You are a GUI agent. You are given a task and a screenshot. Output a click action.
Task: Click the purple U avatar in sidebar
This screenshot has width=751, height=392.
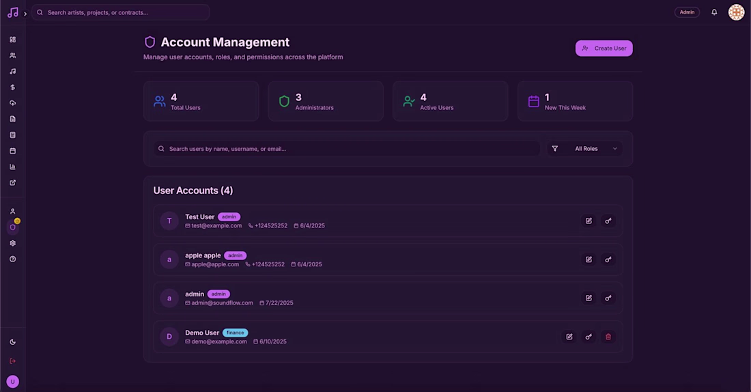click(12, 382)
